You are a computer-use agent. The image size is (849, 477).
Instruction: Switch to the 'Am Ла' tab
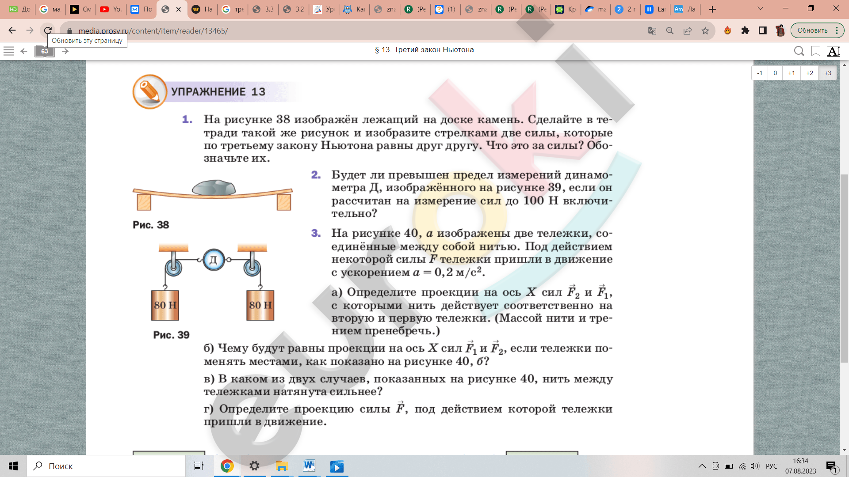click(x=685, y=9)
